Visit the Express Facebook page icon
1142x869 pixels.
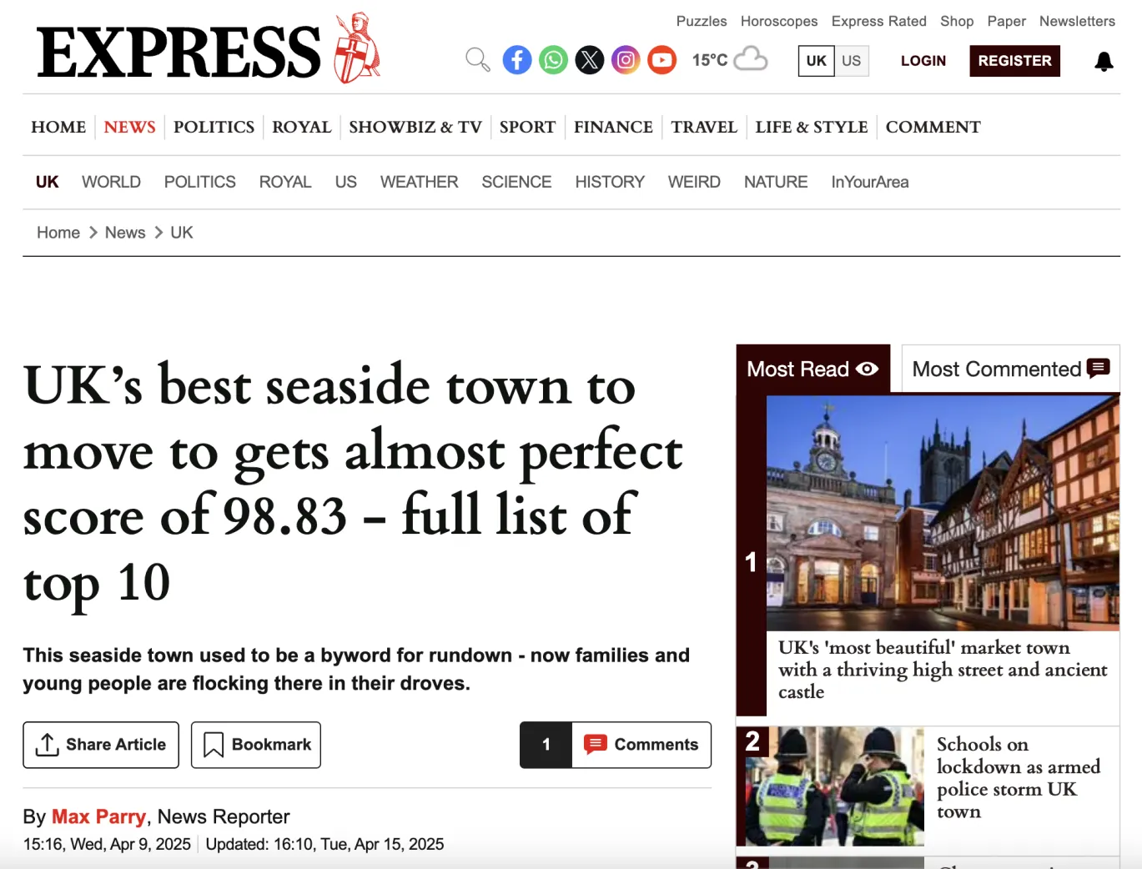[517, 60]
